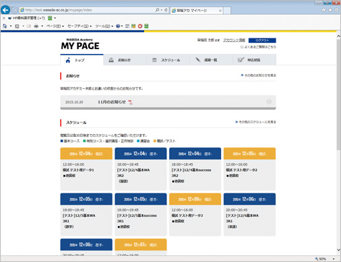341x262 pixels.
Task: Click the scrollbar down arrow
Action: [338, 250]
